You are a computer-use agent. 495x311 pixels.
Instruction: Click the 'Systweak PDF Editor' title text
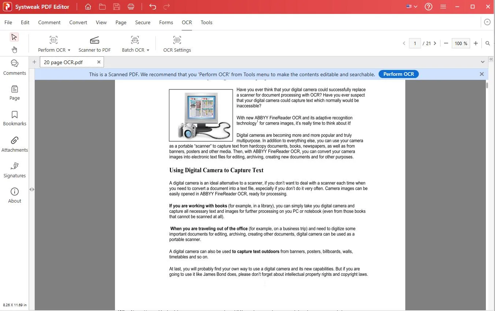click(x=42, y=7)
